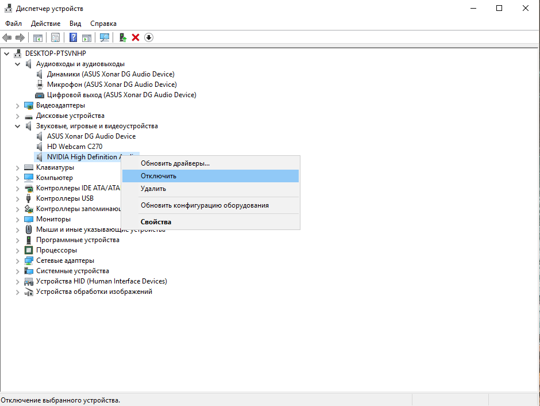Toggle the console tree pane icon
Viewport: 540px width, 406px height.
(x=38, y=37)
